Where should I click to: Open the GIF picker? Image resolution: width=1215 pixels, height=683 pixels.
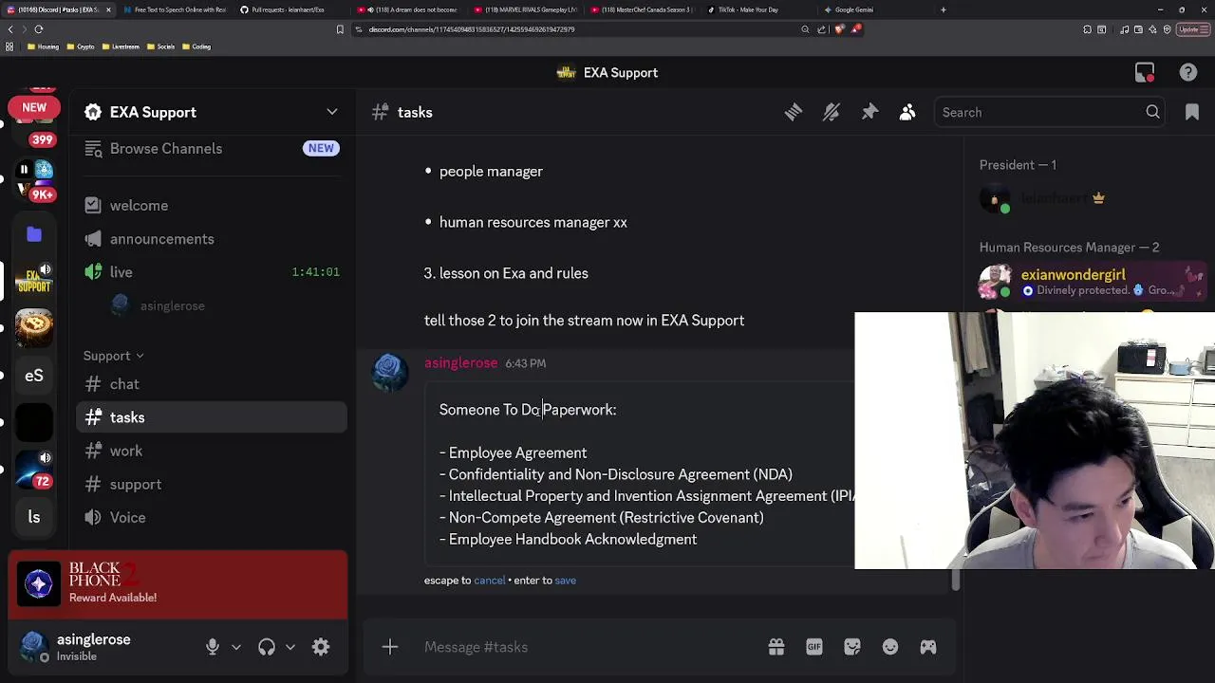(x=814, y=647)
